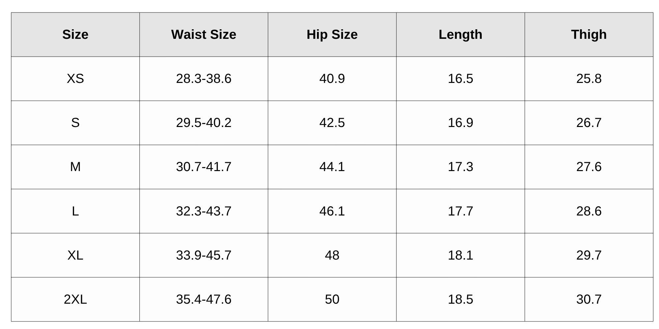This screenshot has width=659, height=329.
Task: Select the XS size row label
Action: (75, 79)
